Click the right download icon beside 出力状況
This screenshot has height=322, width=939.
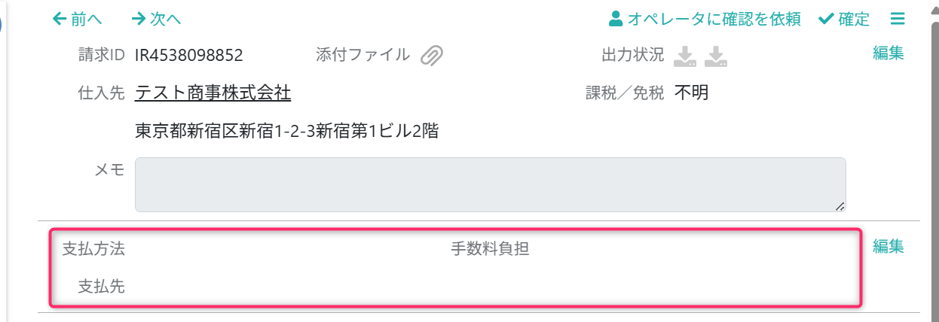716,56
